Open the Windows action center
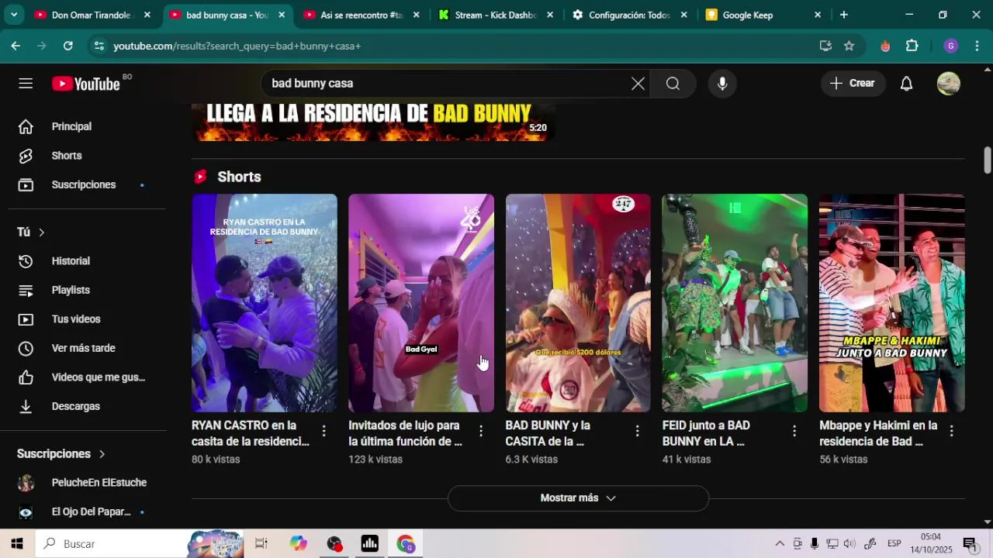 [x=969, y=544]
